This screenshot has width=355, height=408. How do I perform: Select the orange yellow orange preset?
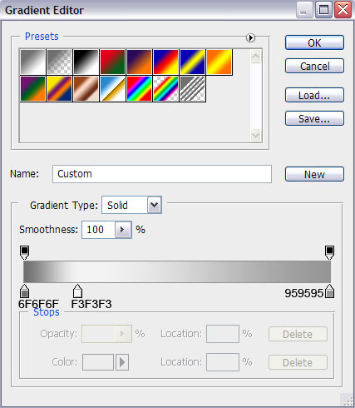[219, 62]
